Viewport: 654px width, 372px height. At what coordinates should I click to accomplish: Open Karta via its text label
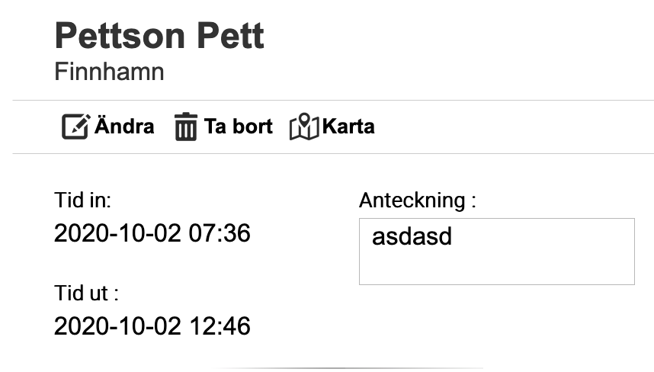tap(348, 127)
